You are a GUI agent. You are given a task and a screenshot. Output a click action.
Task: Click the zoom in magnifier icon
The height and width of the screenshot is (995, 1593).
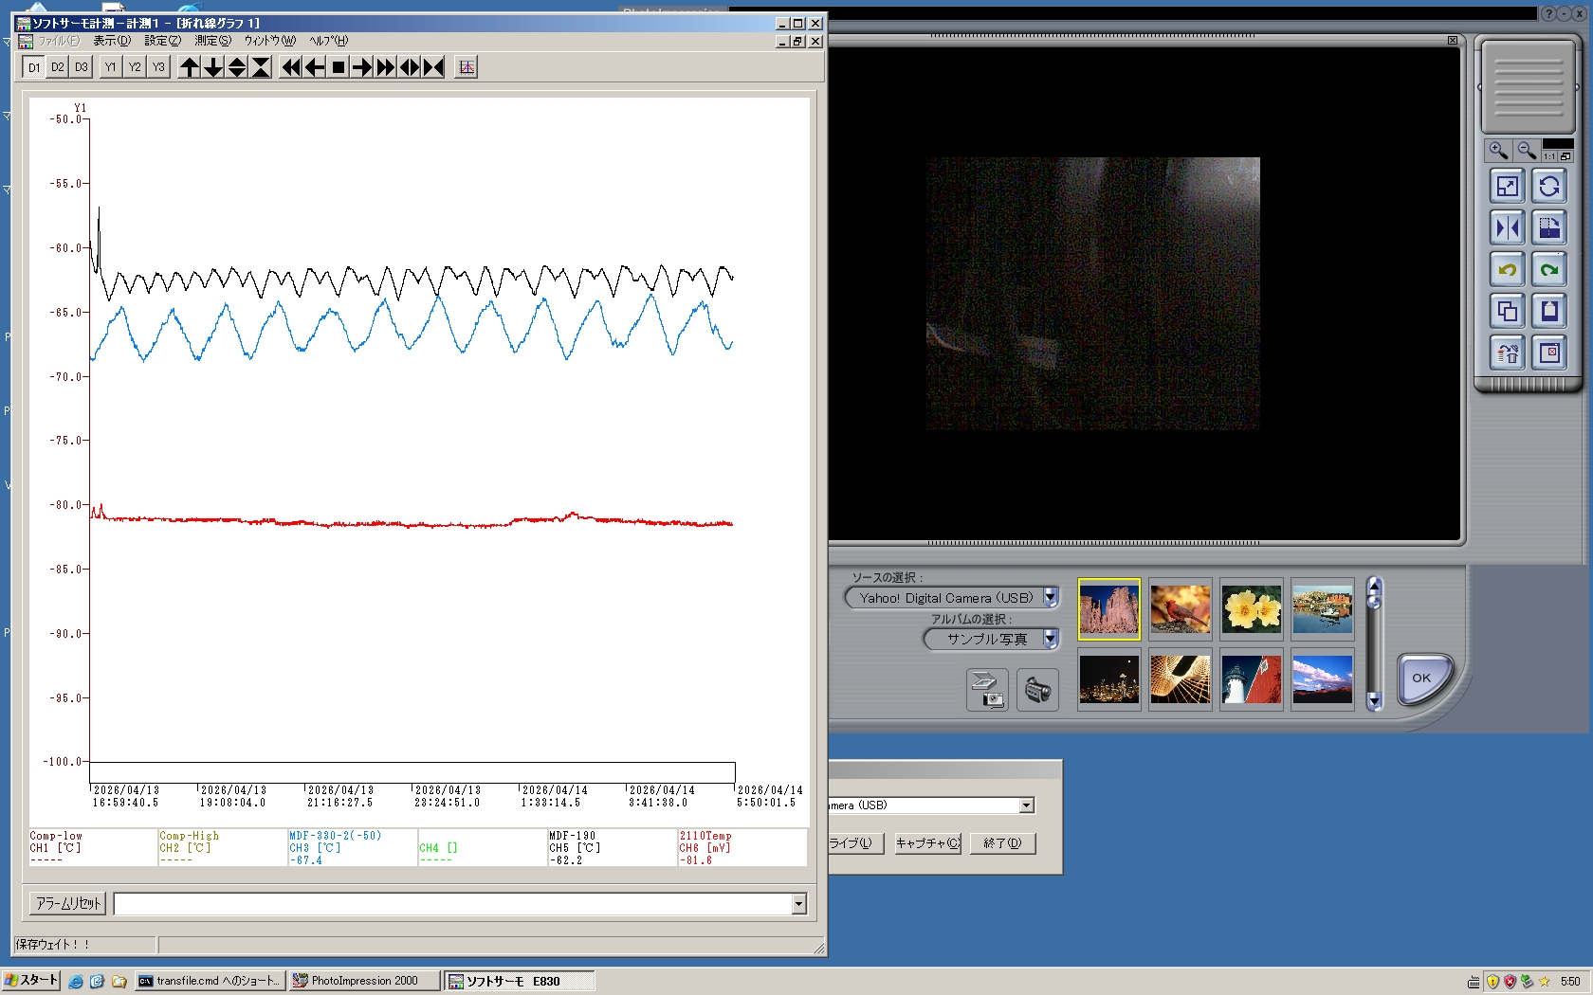(1498, 151)
